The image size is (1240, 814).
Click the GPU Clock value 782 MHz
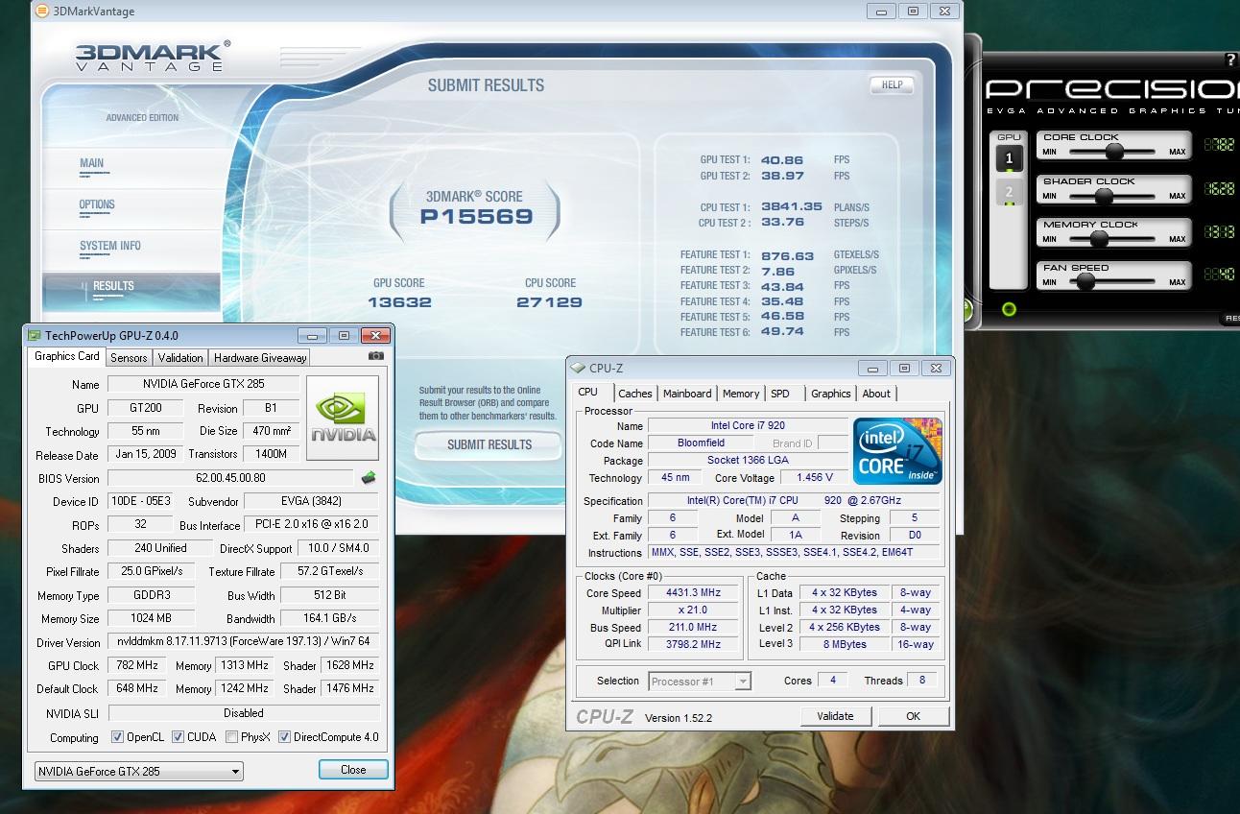[137, 665]
